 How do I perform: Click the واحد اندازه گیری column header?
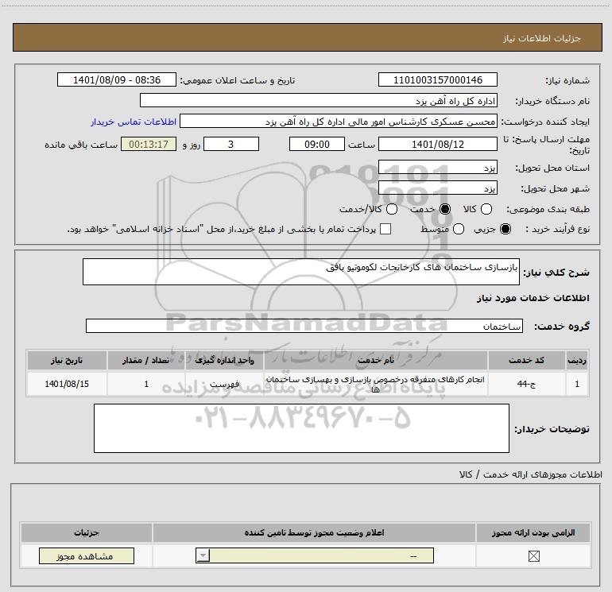tap(224, 360)
